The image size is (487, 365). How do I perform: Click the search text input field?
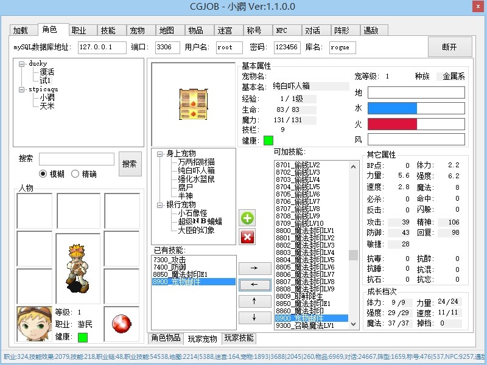click(77, 159)
